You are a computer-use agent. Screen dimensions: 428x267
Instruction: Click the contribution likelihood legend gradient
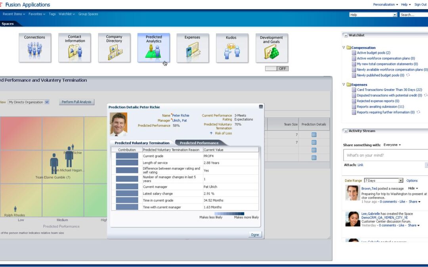[x=229, y=214]
